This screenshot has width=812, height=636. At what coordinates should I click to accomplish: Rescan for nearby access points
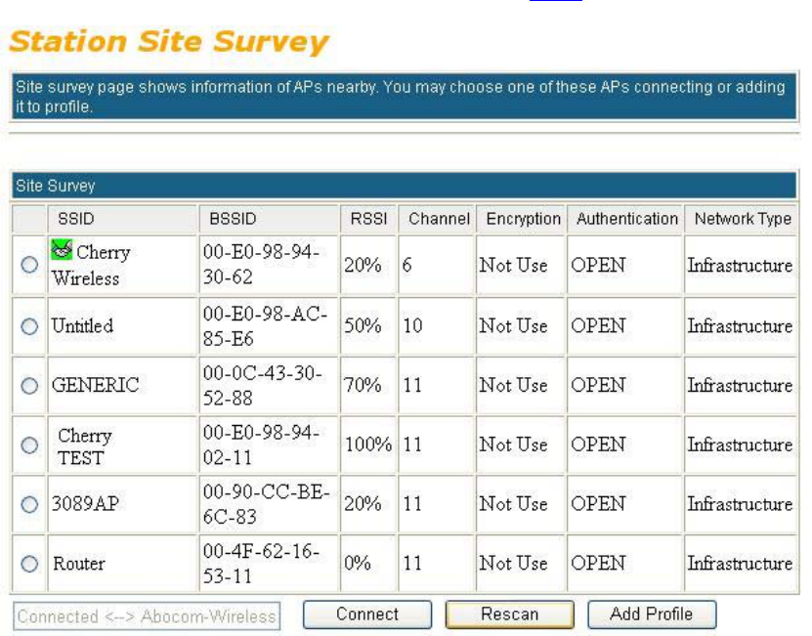click(509, 615)
